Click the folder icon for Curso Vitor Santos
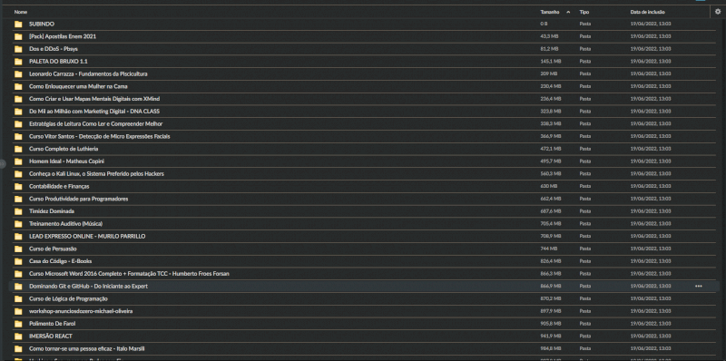This screenshot has width=726, height=361. tap(18, 137)
